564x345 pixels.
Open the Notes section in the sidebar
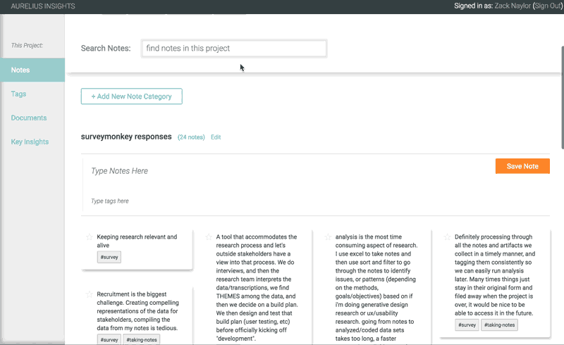[x=20, y=70]
